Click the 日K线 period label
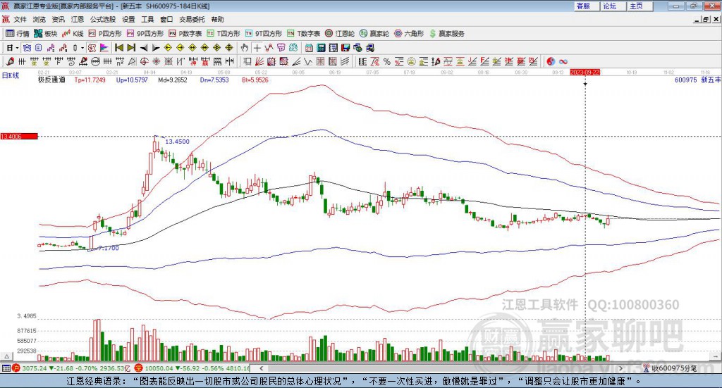This screenshot has width=722, height=388. tap(11, 75)
